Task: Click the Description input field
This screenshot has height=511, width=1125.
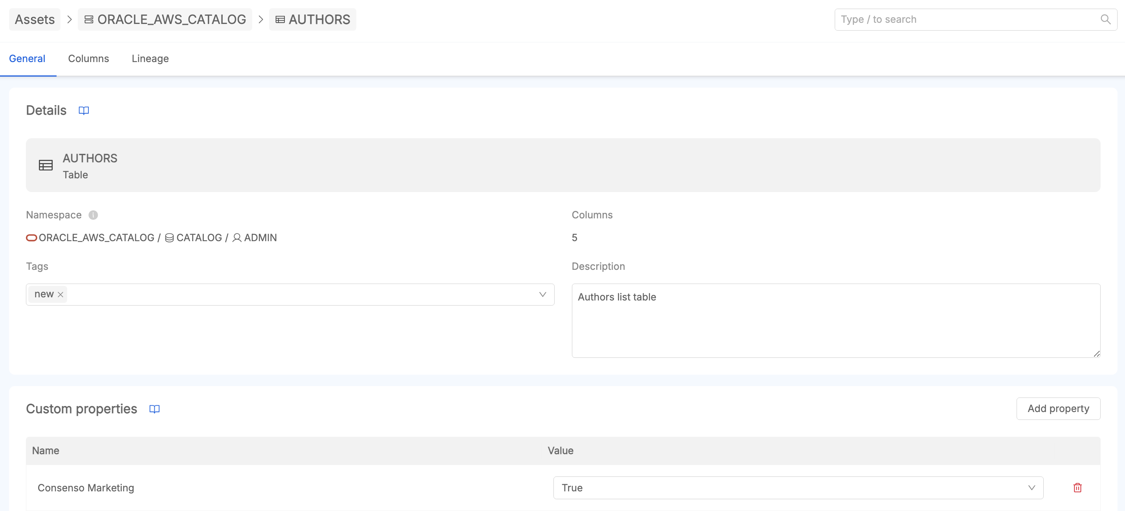Action: [x=835, y=320]
